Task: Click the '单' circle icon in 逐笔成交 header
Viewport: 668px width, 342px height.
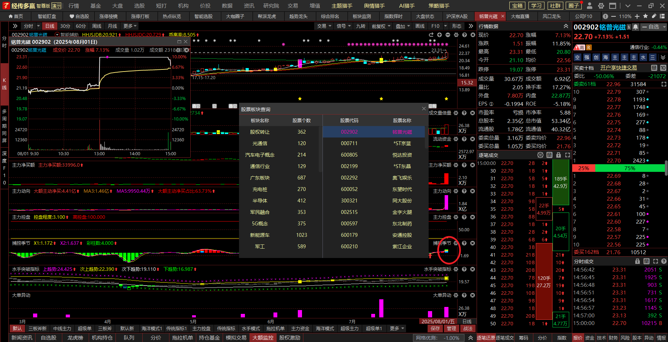Action: coord(540,155)
